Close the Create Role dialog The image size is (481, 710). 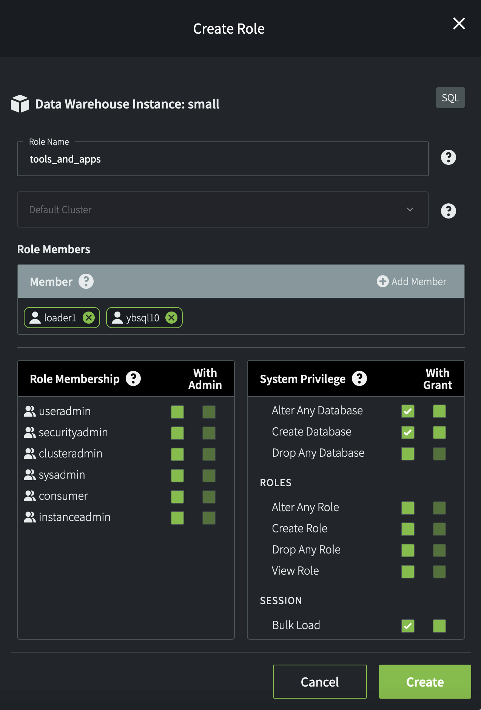[x=459, y=23]
